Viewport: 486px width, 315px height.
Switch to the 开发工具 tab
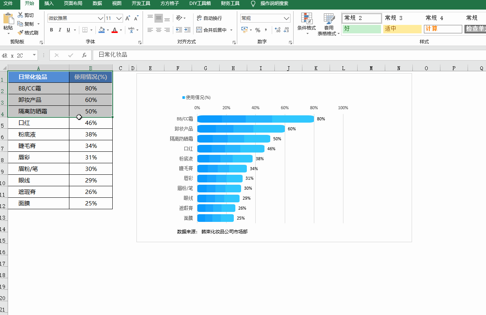[x=141, y=3]
